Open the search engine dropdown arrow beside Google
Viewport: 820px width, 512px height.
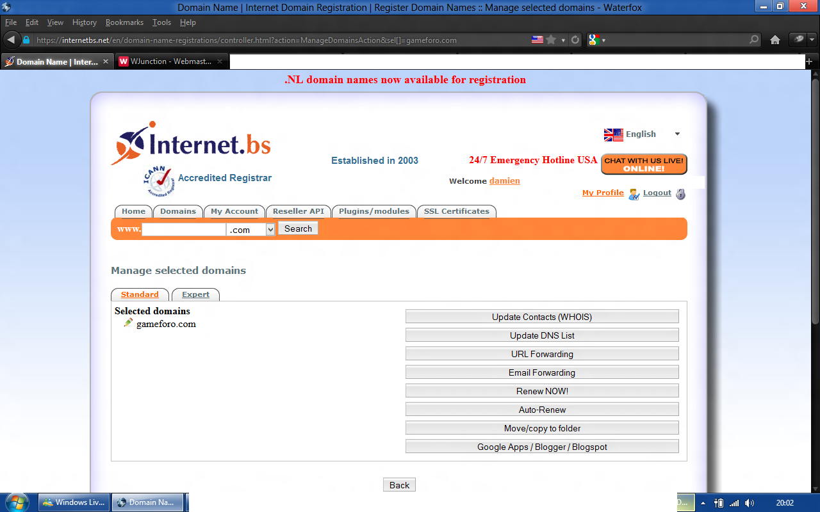pyautogui.click(x=603, y=40)
